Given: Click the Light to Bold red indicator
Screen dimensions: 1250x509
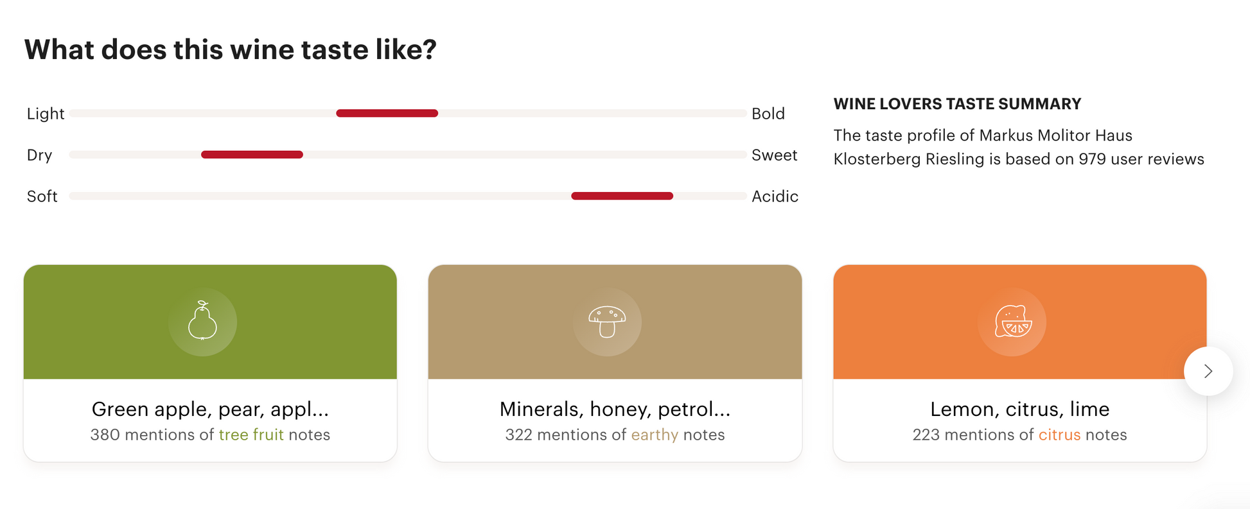Looking at the screenshot, I should tap(387, 113).
